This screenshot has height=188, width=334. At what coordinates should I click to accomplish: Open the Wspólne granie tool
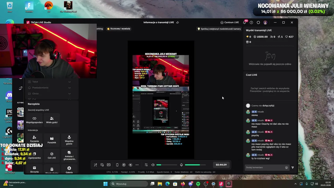69,140
